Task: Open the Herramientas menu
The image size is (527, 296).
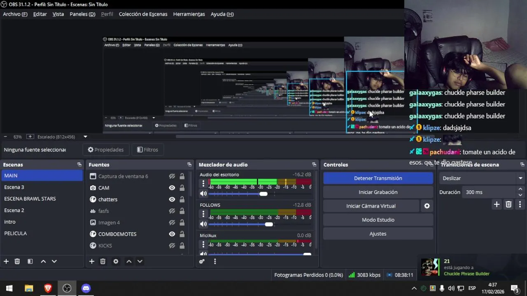Action: pos(189,14)
